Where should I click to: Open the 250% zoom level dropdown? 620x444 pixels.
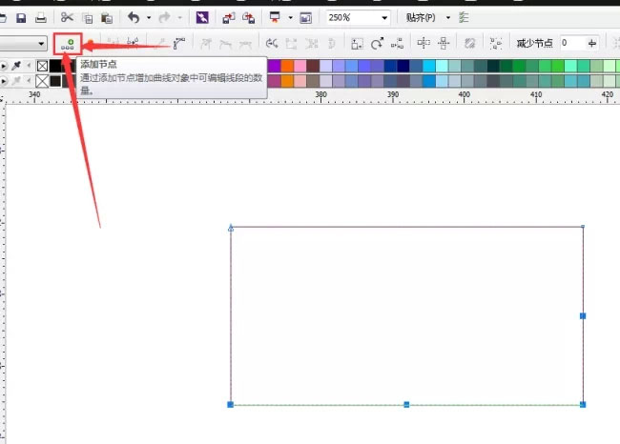[384, 18]
